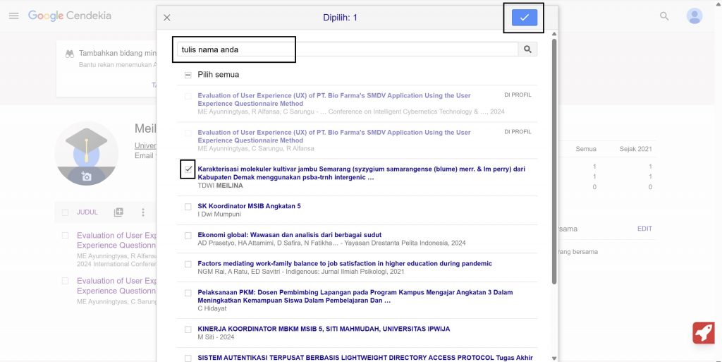Screen dimensions: 722x362
Task: Toggle the Pilih semua checkbox
Action: click(x=188, y=75)
